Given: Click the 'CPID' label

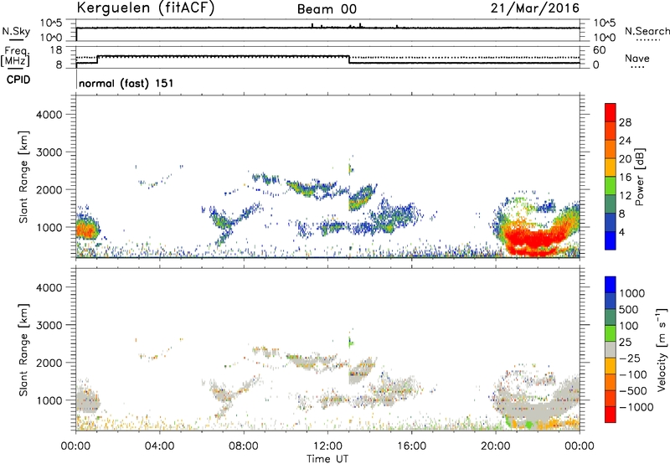Looking at the screenshot, I should 18,80.
